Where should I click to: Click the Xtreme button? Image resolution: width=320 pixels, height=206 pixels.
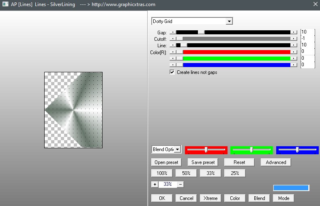coord(210,198)
